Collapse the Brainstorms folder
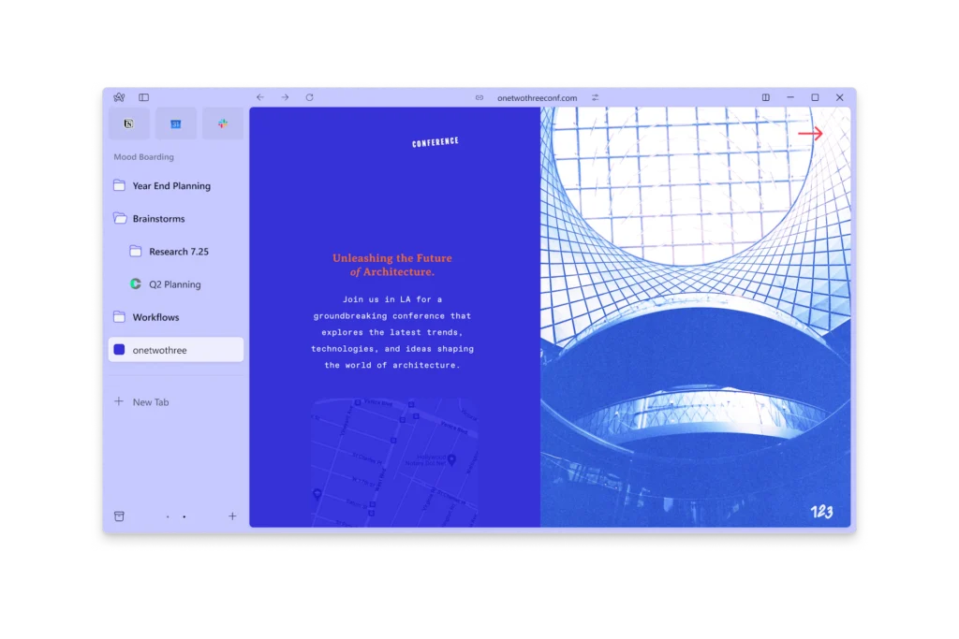This screenshot has width=959, height=639. pos(158,219)
